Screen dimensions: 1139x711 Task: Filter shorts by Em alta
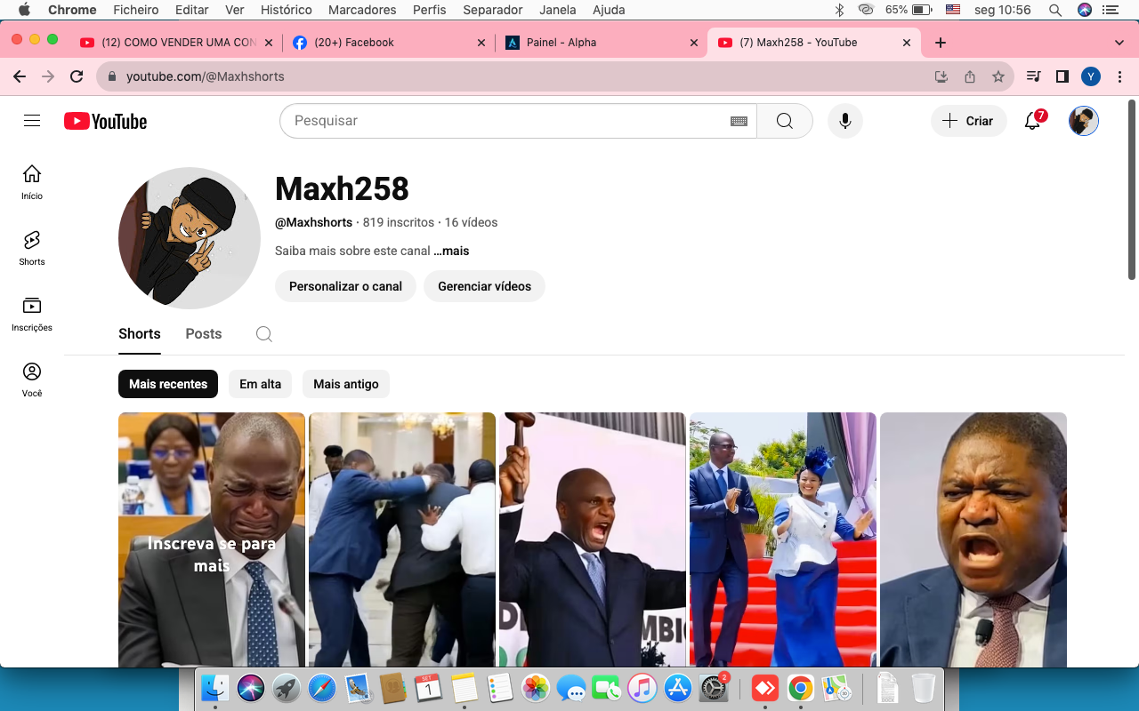[x=261, y=384]
